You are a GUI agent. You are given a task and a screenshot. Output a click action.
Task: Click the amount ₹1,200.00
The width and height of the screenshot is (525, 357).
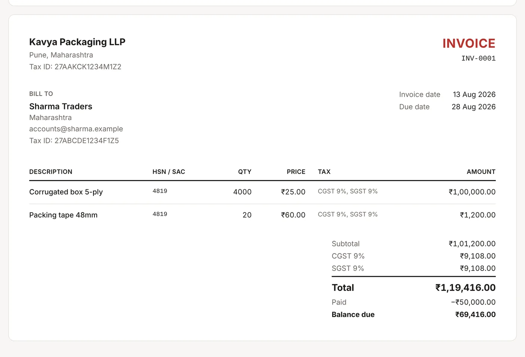tap(478, 215)
